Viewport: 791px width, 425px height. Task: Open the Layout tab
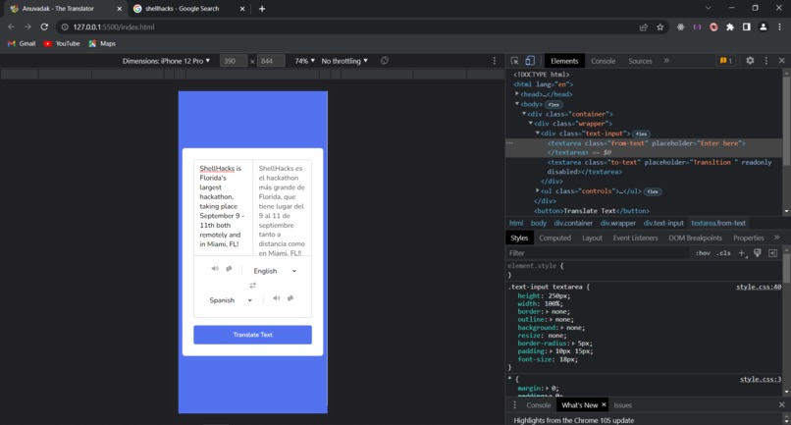pyautogui.click(x=592, y=238)
